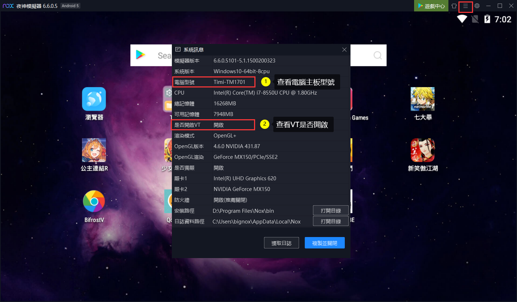Open the Nox hamburger menu icon
This screenshot has width=517, height=302.
coord(465,6)
